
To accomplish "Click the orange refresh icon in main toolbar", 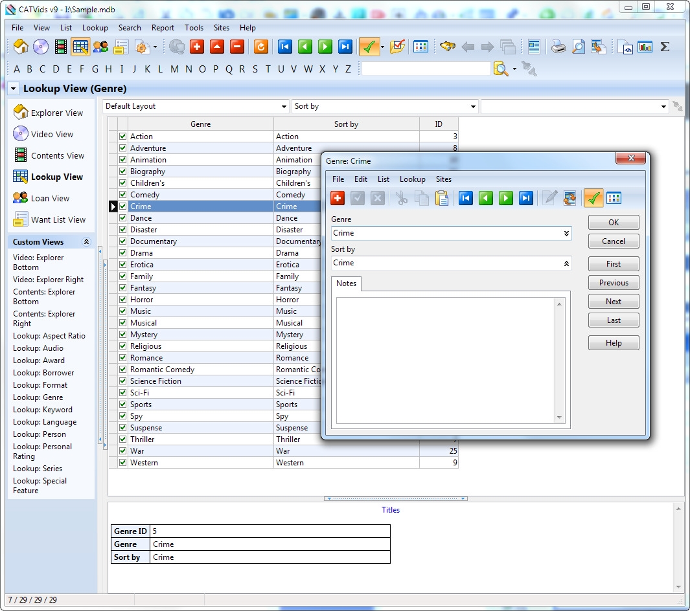I will click(x=260, y=47).
